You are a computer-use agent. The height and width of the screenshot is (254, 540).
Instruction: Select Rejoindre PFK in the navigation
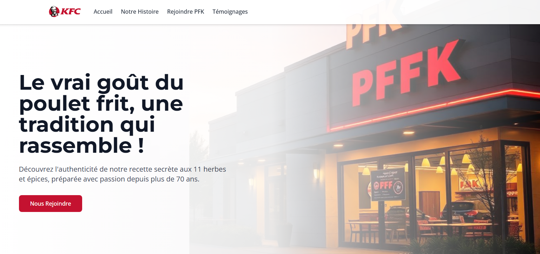[185, 12]
